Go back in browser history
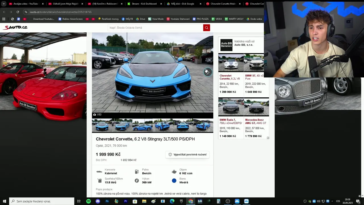The height and width of the screenshot is (205, 364). (4, 12)
